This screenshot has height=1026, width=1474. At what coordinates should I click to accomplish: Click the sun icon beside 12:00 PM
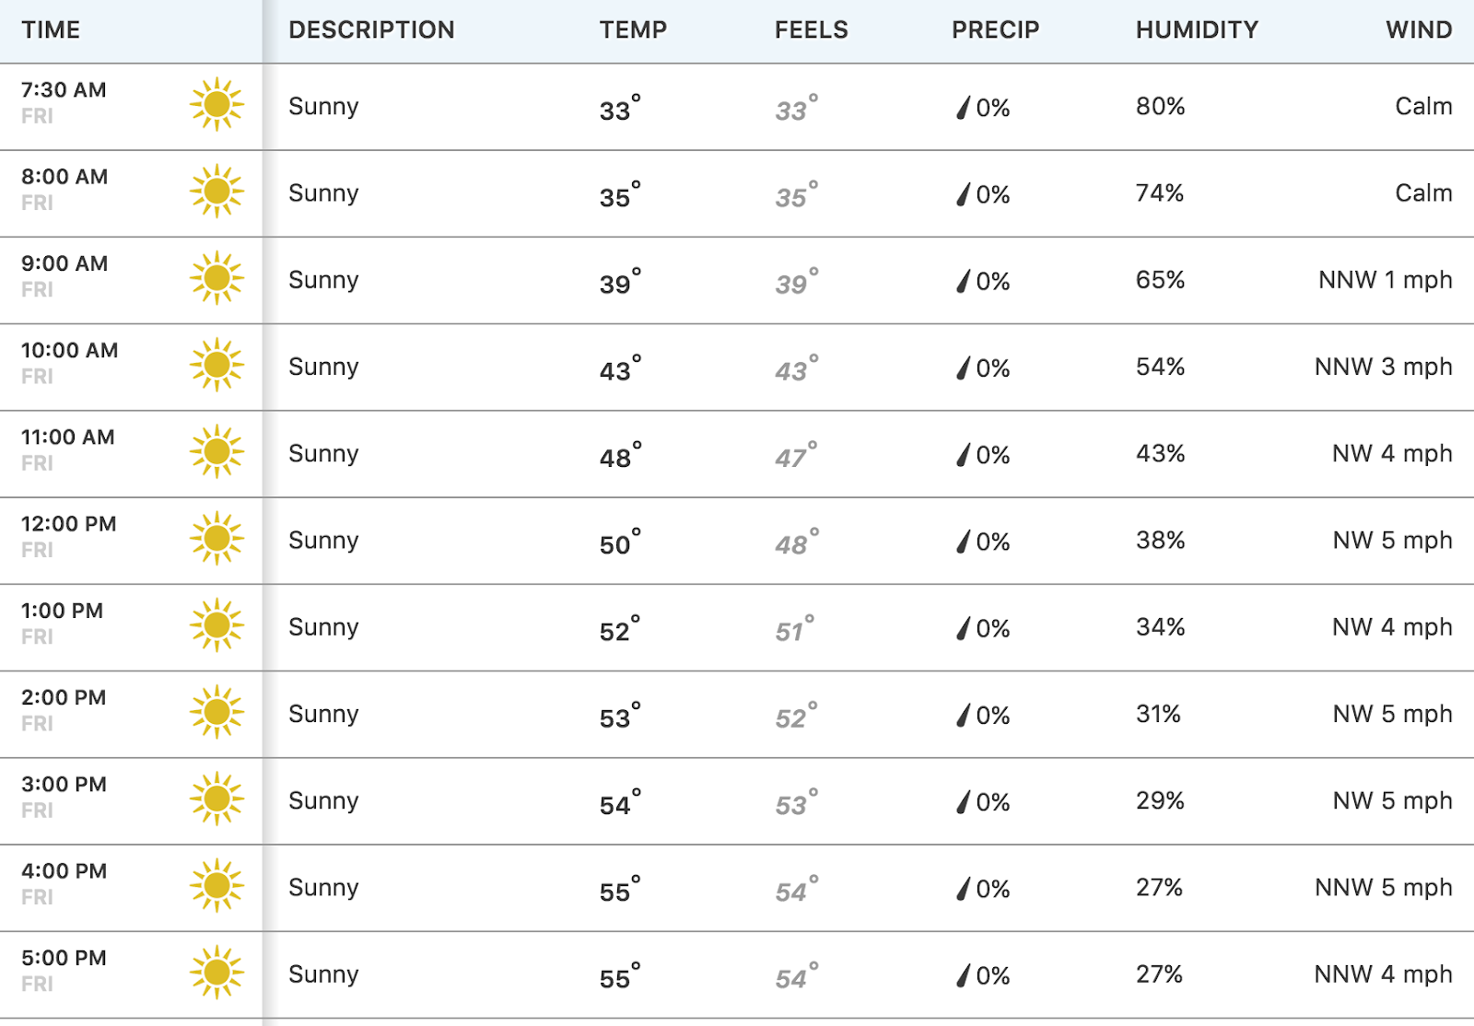click(216, 538)
